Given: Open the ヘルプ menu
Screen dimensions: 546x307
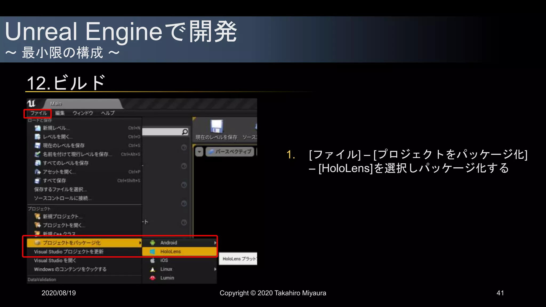Looking at the screenshot, I should click(108, 113).
